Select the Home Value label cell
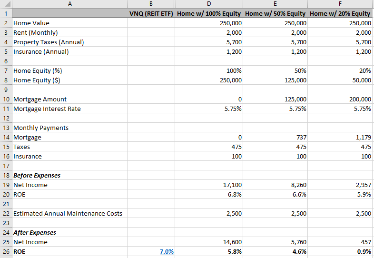Image resolution: width=374 pixels, height=258 pixels. pyautogui.click(x=69, y=23)
